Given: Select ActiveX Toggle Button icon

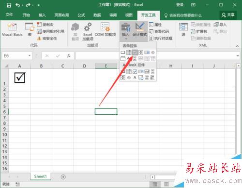Looking at the screenshot, I should click(147, 78).
